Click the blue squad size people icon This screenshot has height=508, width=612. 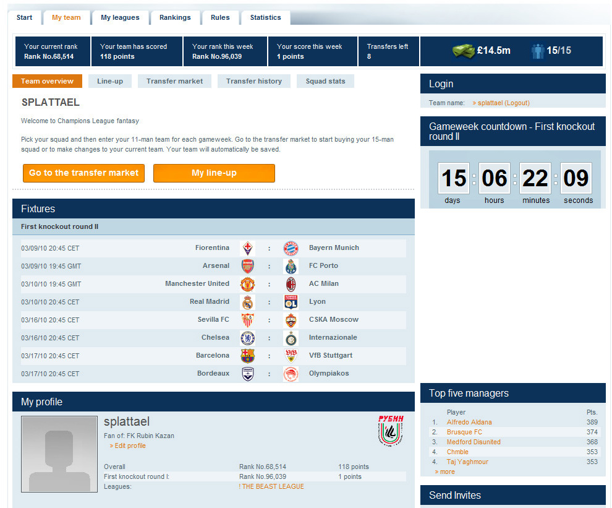tap(537, 51)
